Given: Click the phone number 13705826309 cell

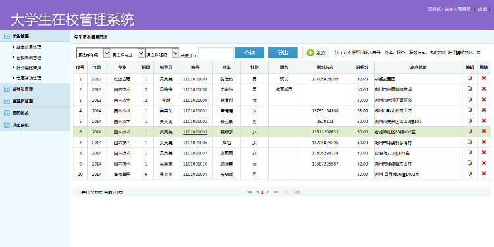Looking at the screenshot, I should tap(325, 79).
